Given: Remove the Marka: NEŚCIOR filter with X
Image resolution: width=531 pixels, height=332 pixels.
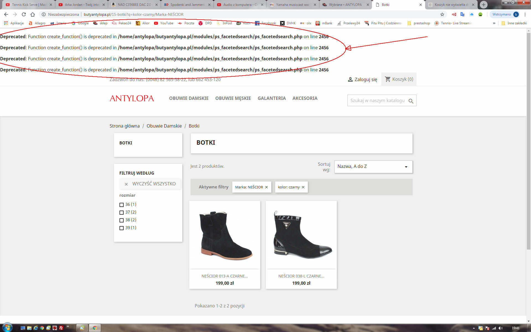Looking at the screenshot, I should [267, 187].
